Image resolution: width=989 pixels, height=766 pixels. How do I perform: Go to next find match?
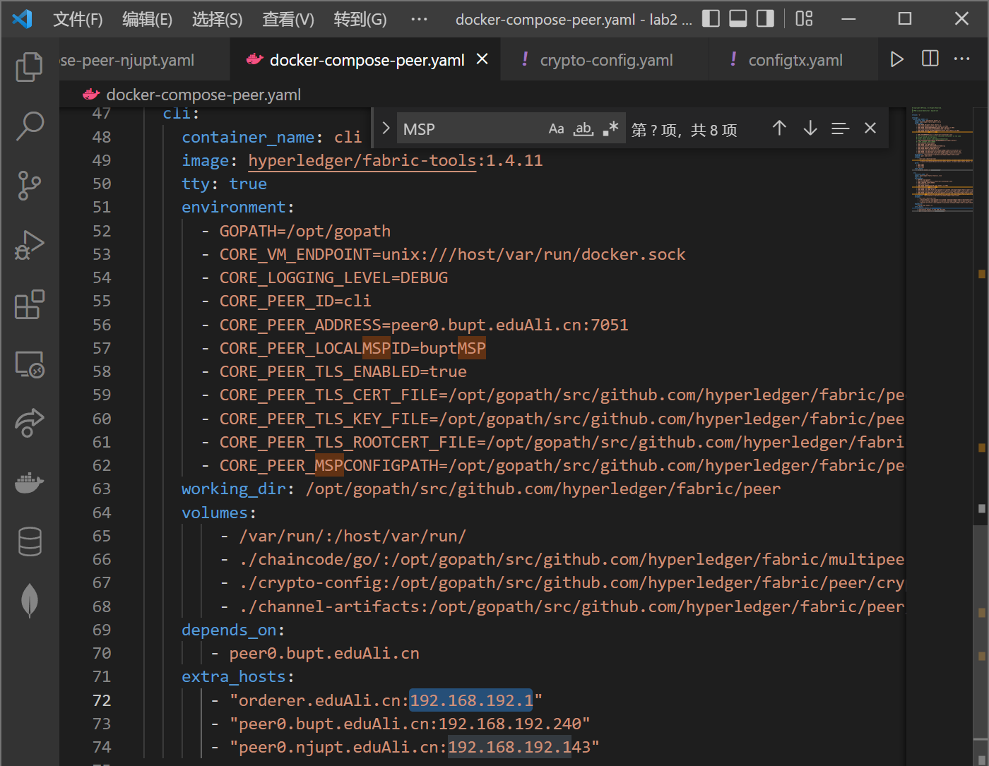(810, 128)
